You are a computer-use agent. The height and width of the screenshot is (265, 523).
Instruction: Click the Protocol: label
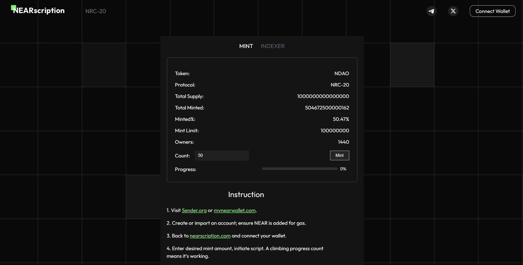pos(185,85)
